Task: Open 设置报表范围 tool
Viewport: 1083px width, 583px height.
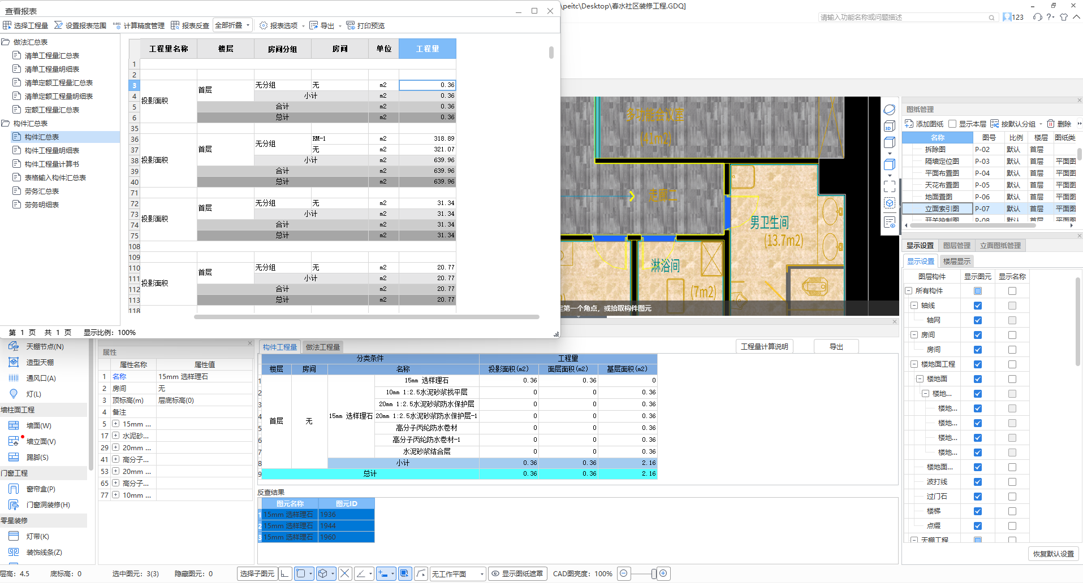Action: click(80, 25)
